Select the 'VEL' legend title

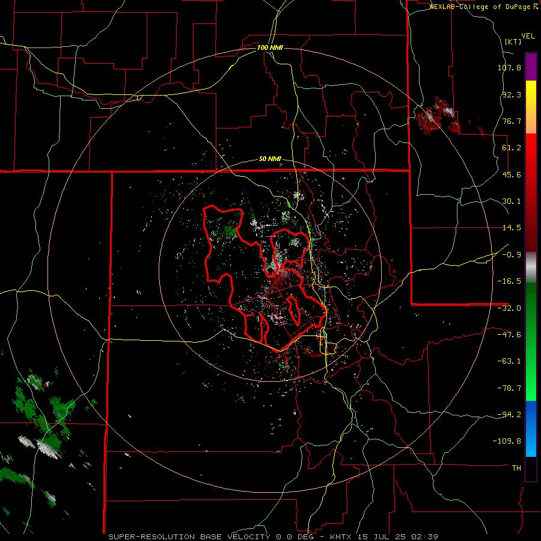coord(528,36)
